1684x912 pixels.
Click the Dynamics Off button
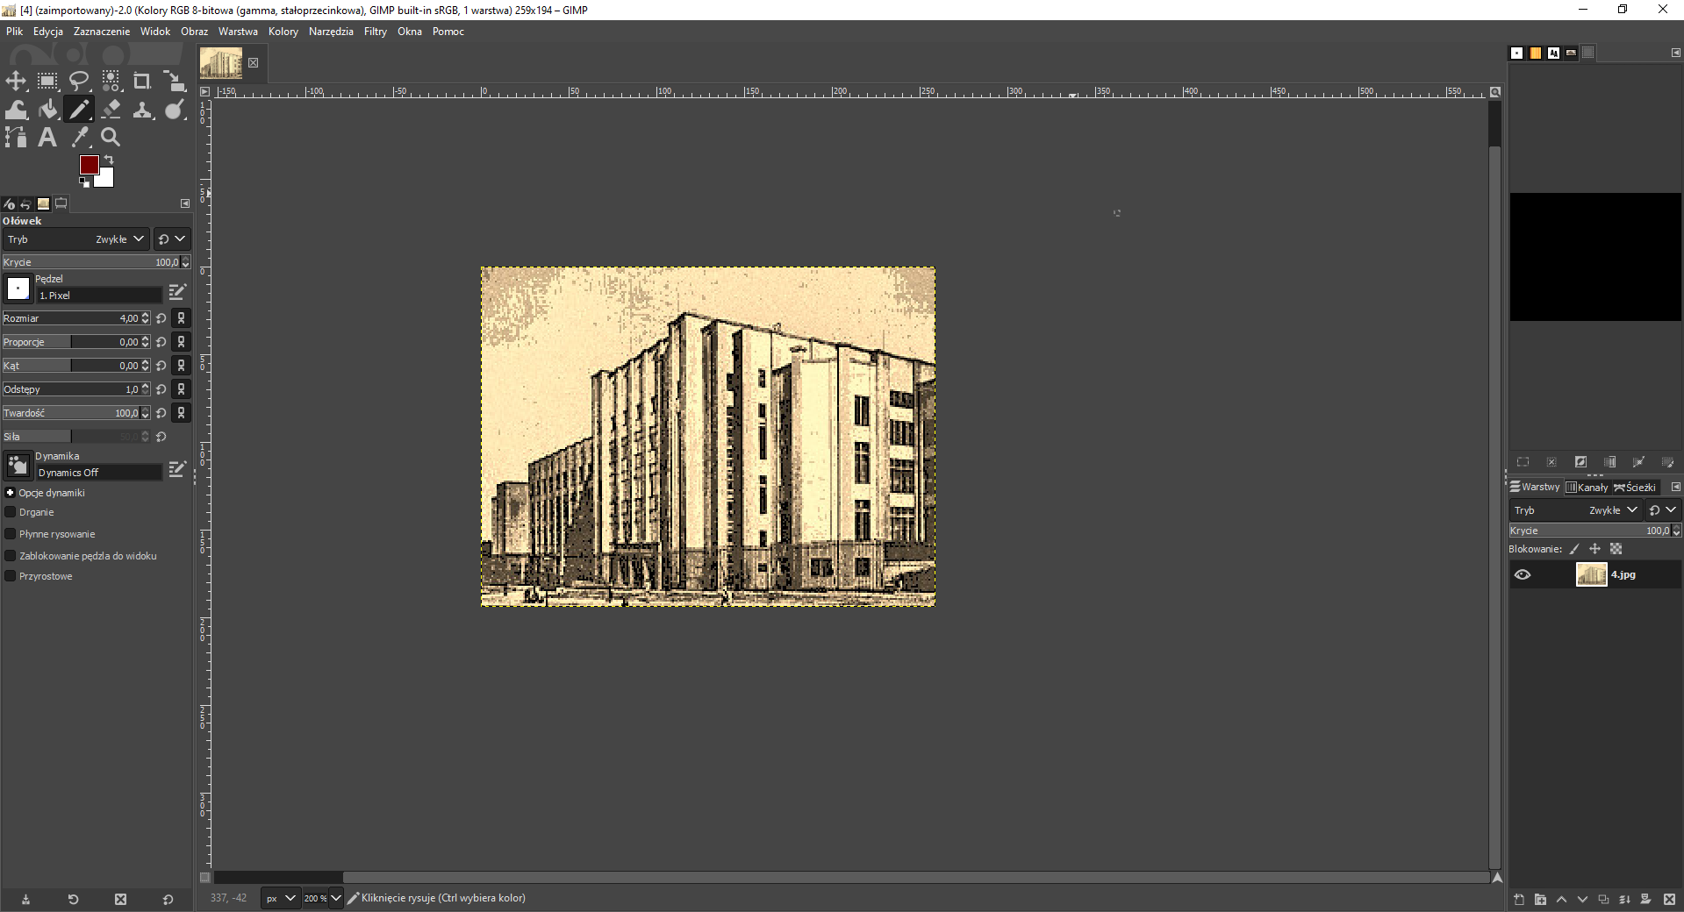pyautogui.click(x=98, y=473)
